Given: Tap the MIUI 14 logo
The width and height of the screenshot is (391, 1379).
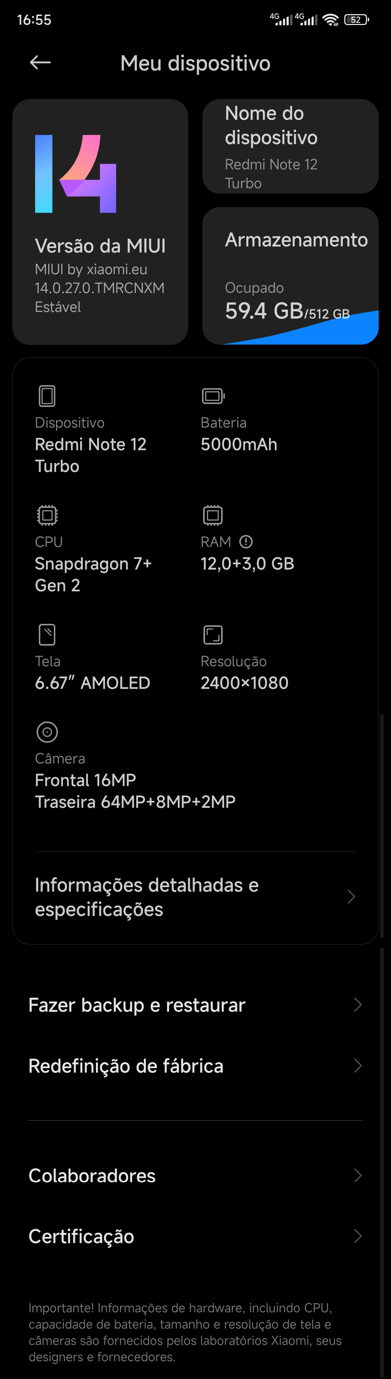Looking at the screenshot, I should tap(76, 174).
